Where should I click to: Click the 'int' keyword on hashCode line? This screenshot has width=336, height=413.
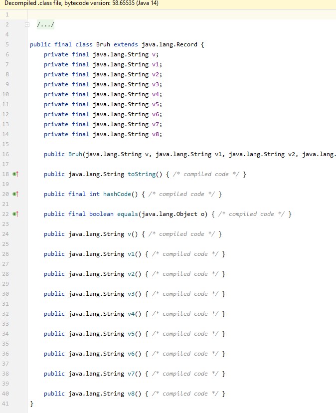pos(94,194)
